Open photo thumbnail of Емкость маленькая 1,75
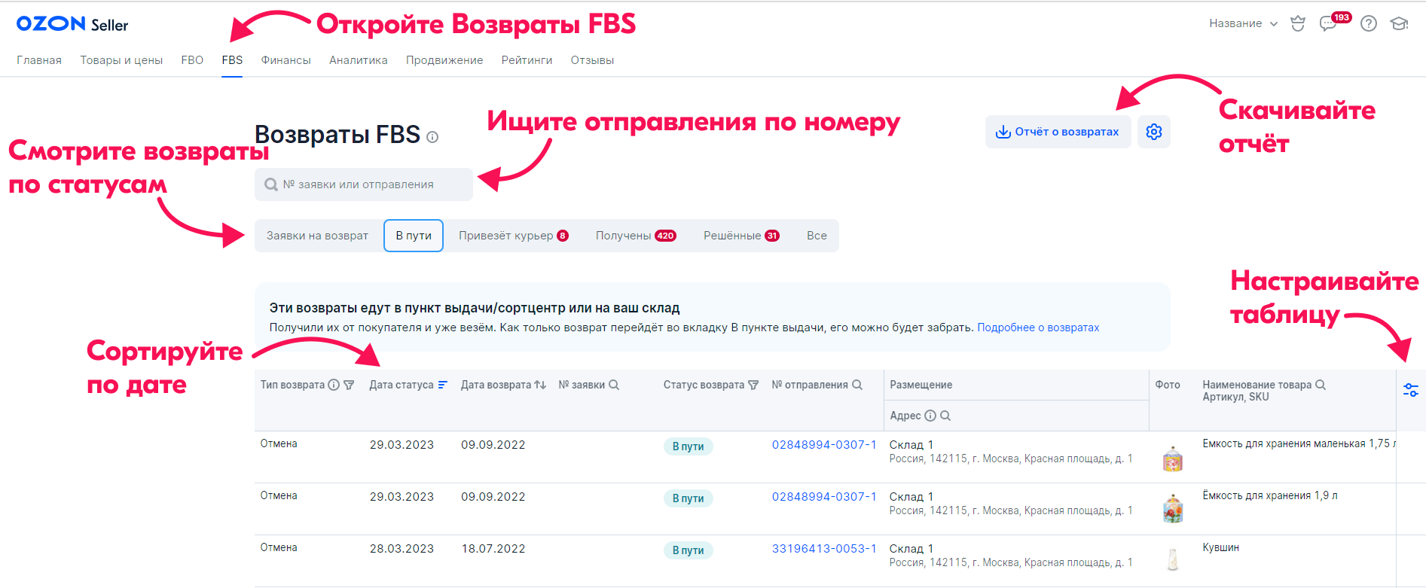Screen dimensions: 1426x588 point(1172,459)
